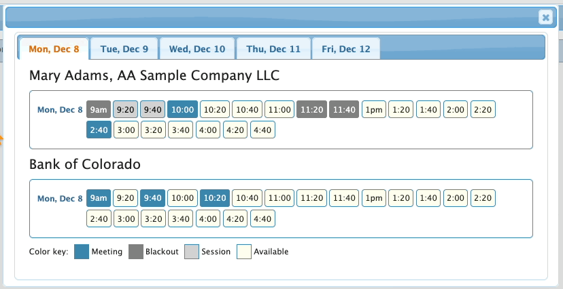The width and height of the screenshot is (563, 289).
Task: Open the Wed, Dec 10 tab
Action: 197,49
